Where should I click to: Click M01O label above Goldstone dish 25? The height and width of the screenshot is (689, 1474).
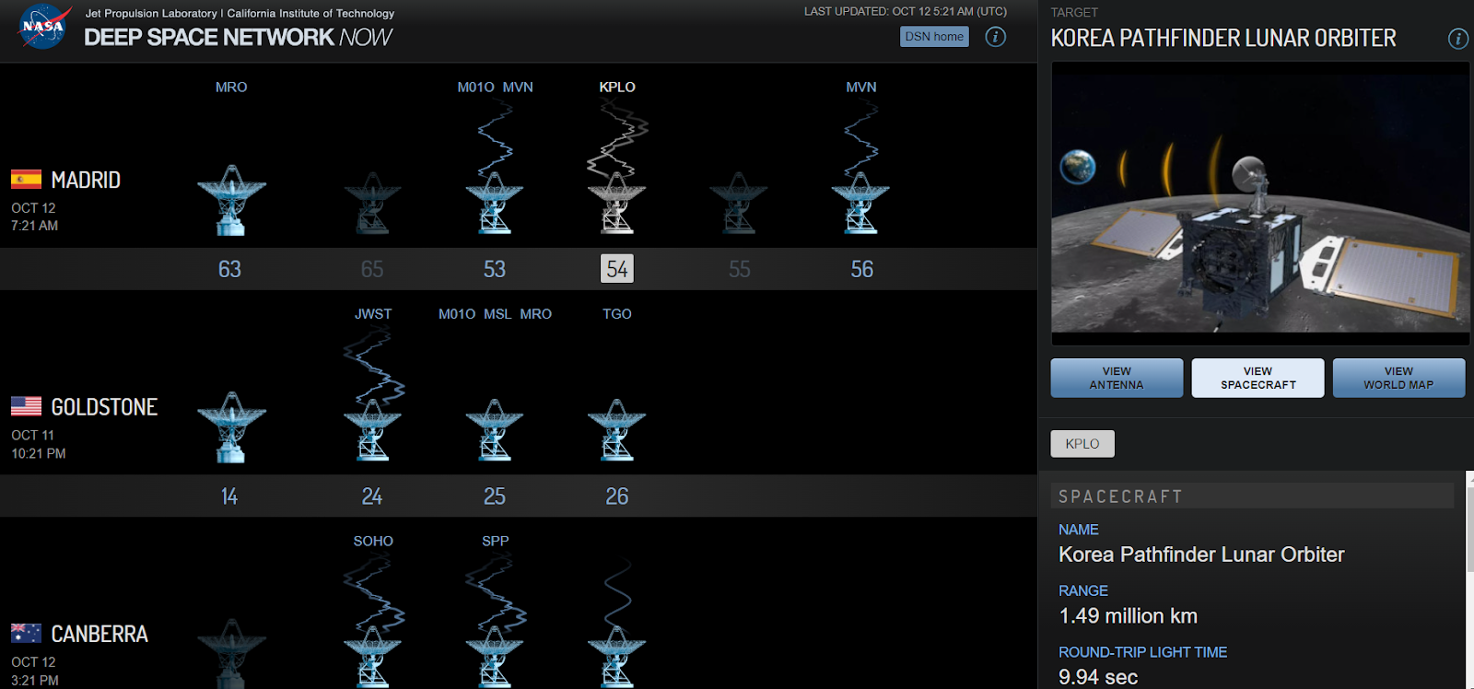tap(457, 314)
